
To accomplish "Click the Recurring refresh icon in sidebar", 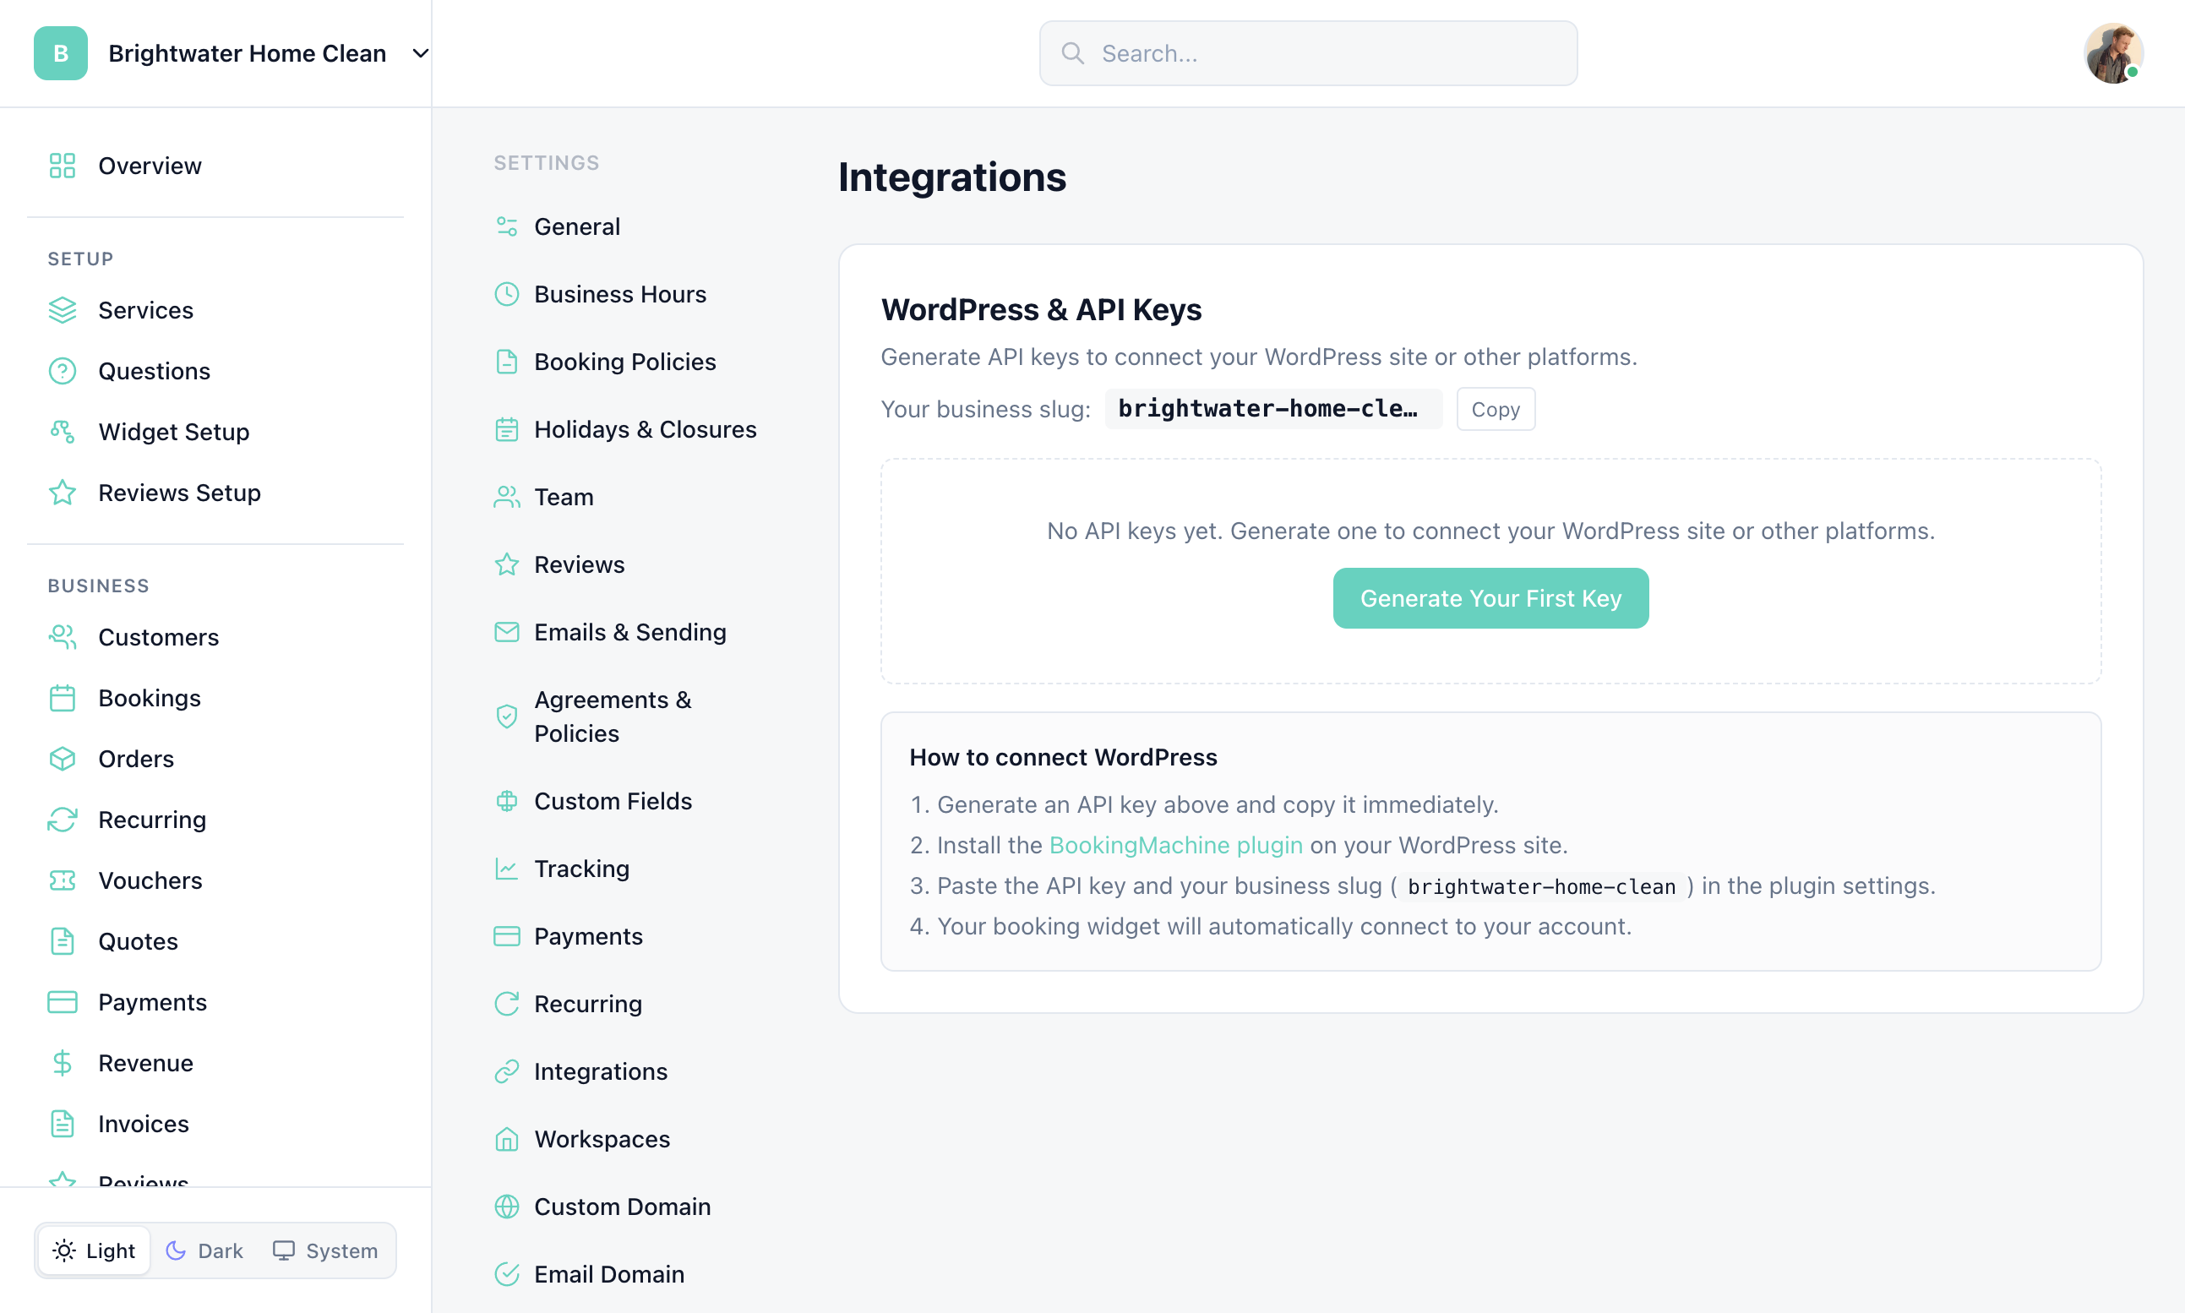I will coord(62,820).
